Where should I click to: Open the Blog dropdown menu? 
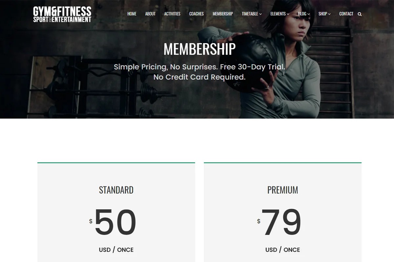tap(304, 14)
